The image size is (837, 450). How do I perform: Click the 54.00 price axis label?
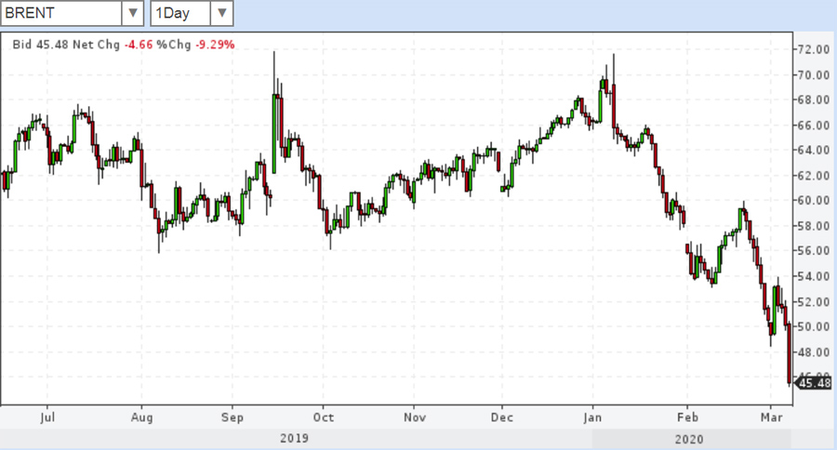coord(814,276)
